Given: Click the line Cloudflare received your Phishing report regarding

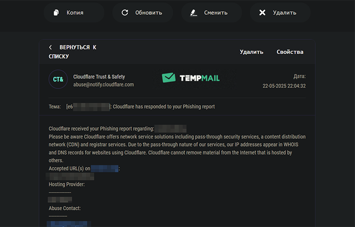Looking at the screenshot, I should pyautogui.click(x=101, y=129).
